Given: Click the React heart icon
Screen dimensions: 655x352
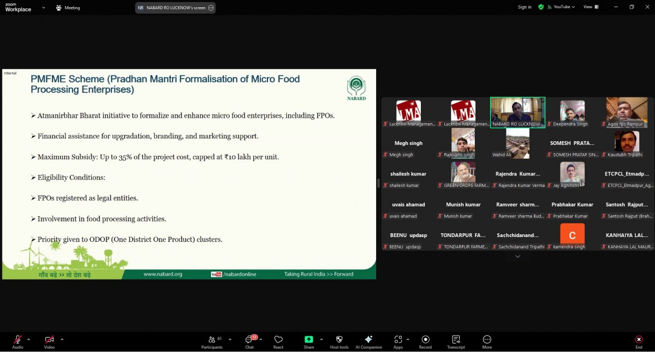Looking at the screenshot, I should pos(278,339).
